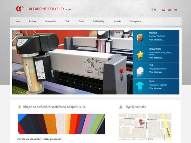This screenshot has height=143, width=191.
Task: Click the star icon beside Vítejte heading
Action: pos(19,107)
